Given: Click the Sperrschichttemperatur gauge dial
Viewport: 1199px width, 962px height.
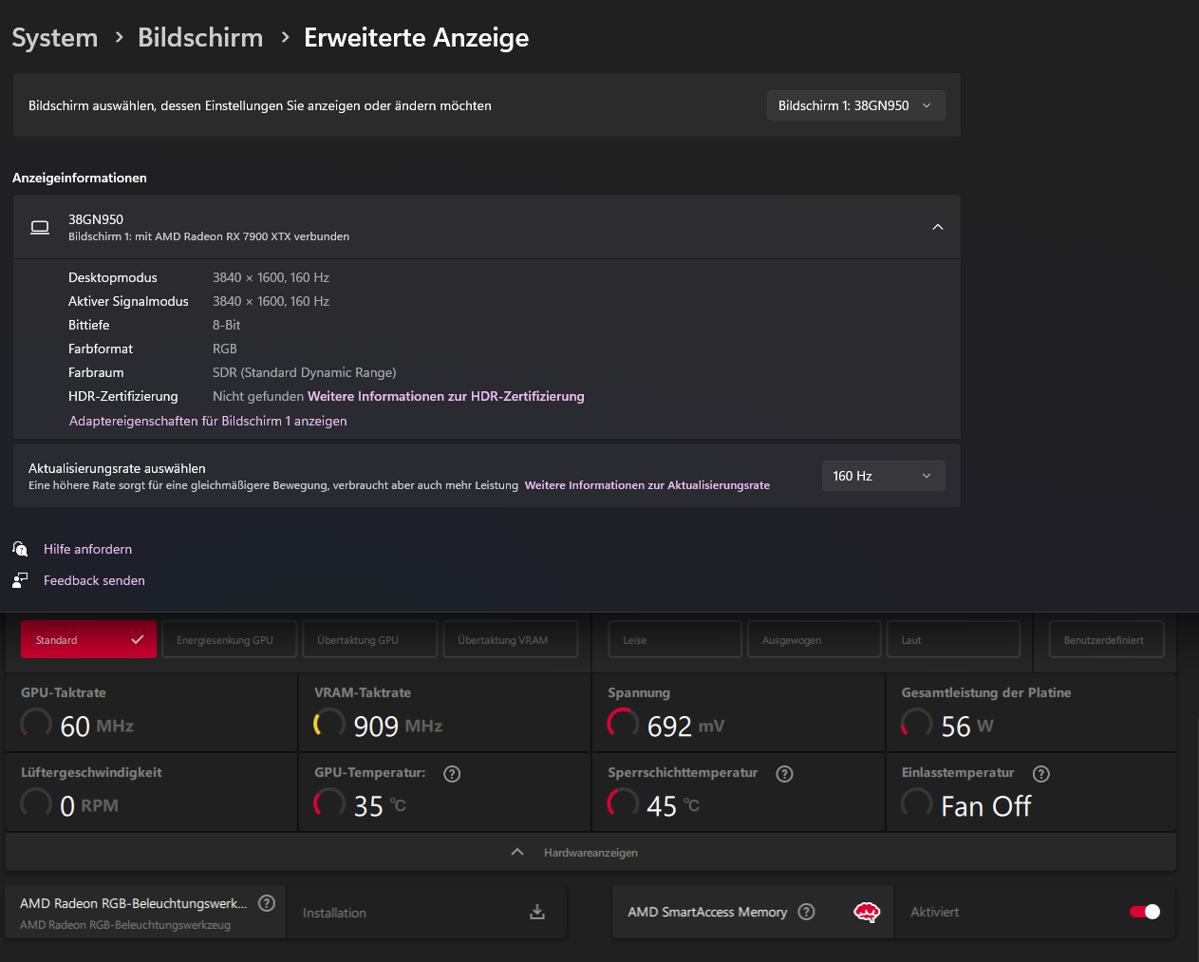Looking at the screenshot, I should point(623,803).
